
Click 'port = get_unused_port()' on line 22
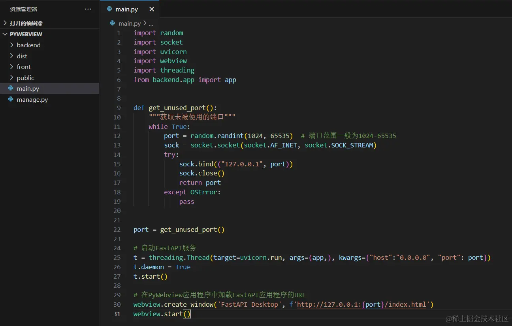pos(179,230)
